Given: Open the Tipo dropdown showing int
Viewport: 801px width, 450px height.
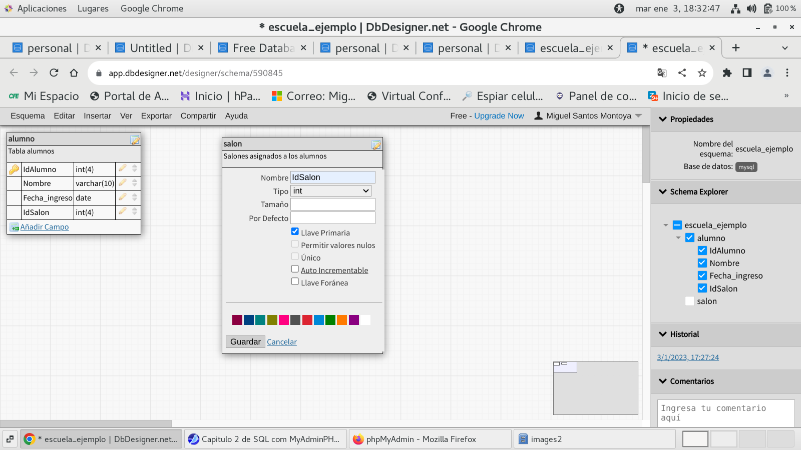Looking at the screenshot, I should pos(331,191).
